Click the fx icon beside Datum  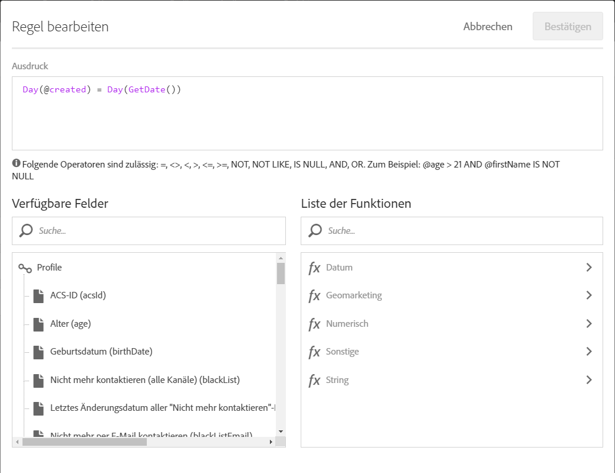coord(314,268)
